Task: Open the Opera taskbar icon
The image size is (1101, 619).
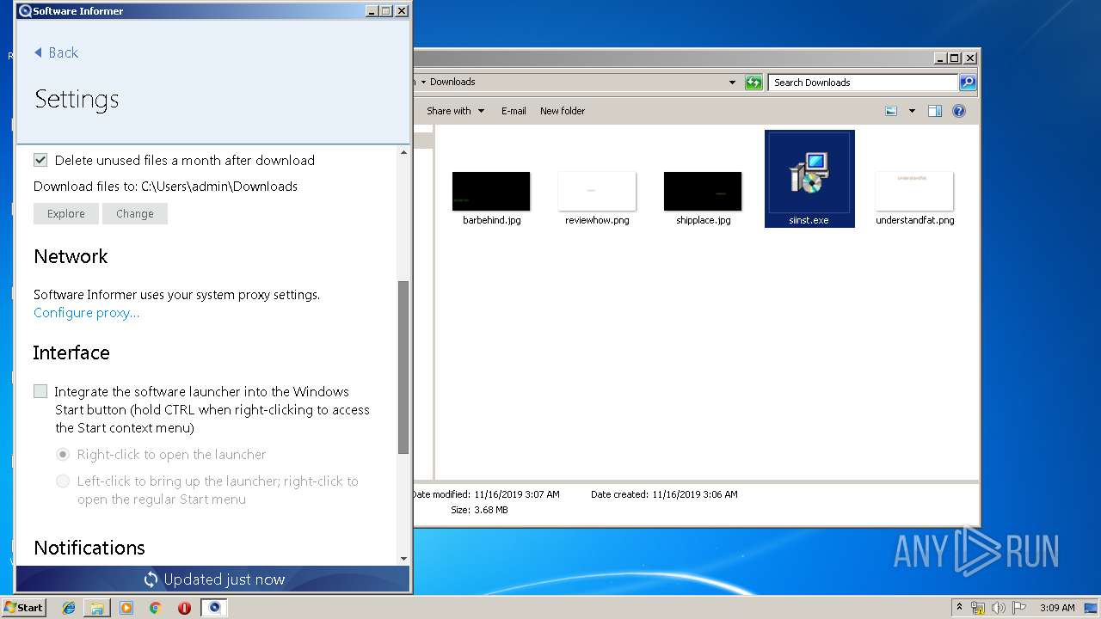Action: point(184,608)
